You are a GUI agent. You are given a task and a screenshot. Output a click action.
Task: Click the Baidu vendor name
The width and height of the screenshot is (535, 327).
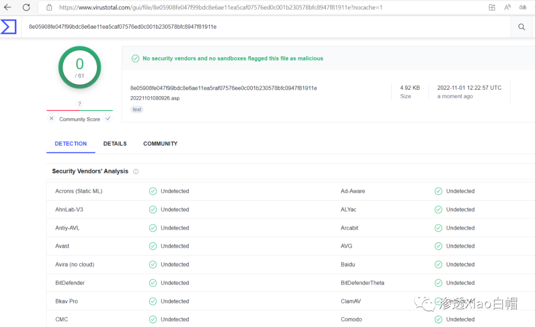click(x=348, y=265)
